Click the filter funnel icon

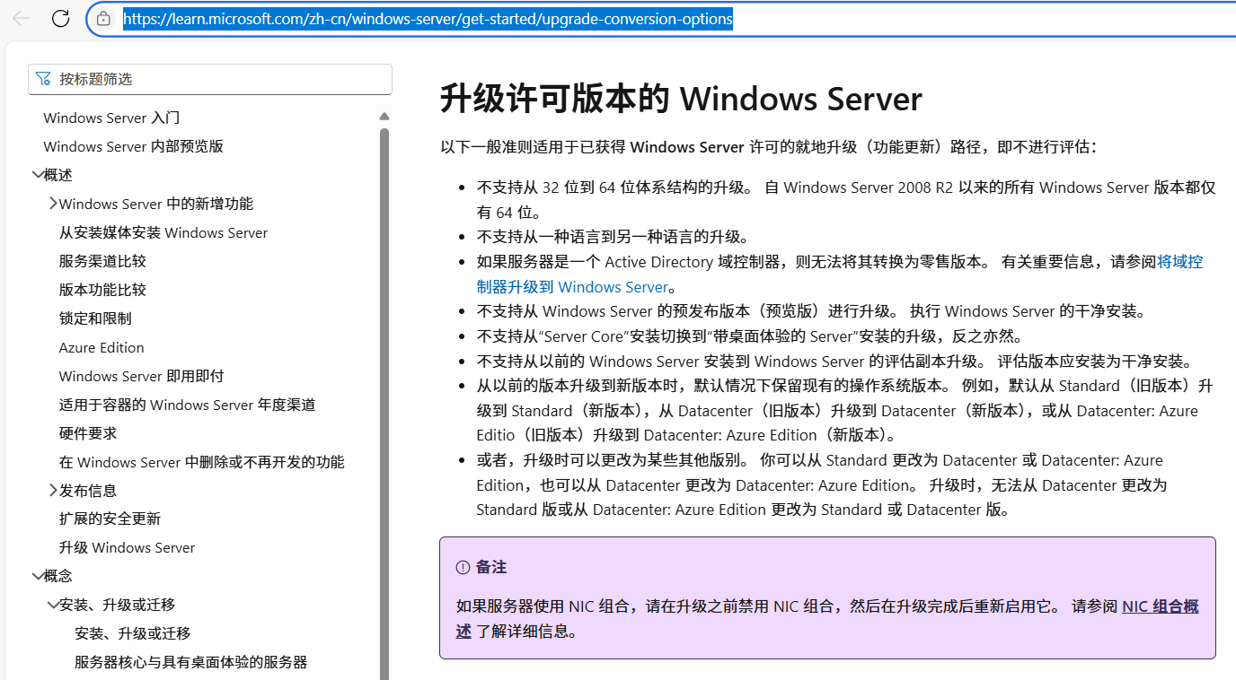43,79
